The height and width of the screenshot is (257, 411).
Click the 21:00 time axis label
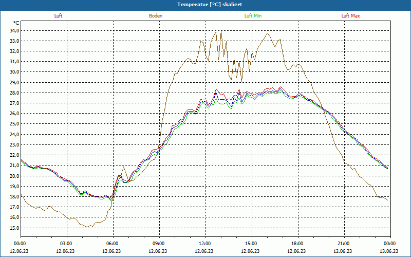coord(344,244)
